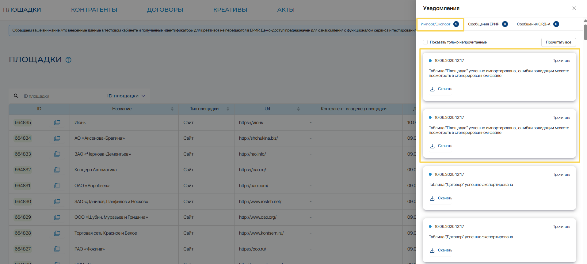Open the ID площадки search filter dropdown

point(126,96)
